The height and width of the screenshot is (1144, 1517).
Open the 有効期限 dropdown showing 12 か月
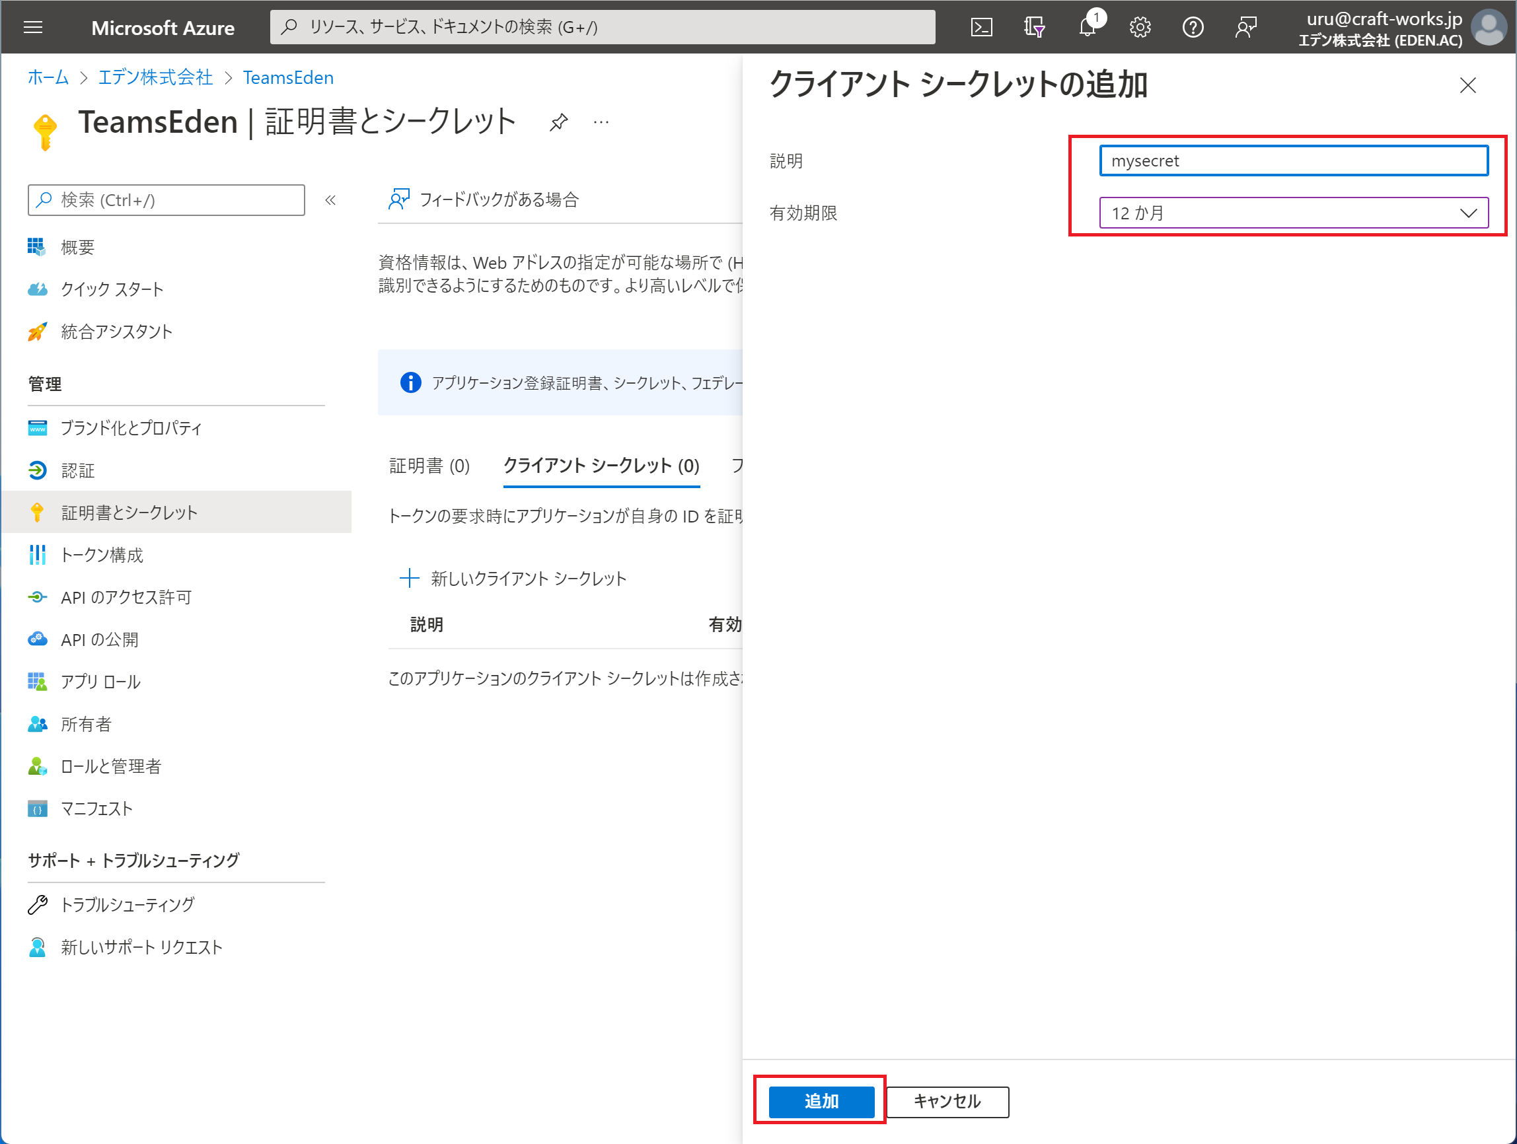tap(1294, 213)
